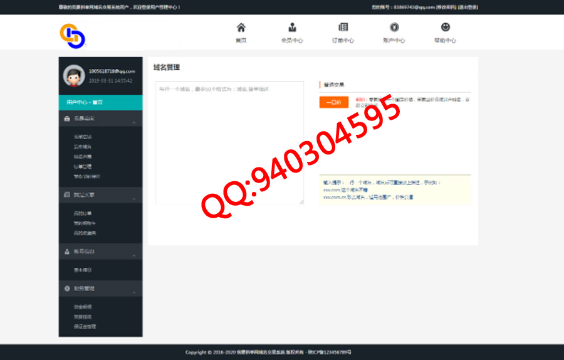Click the briefcase icon in first sidebar section

(67, 119)
